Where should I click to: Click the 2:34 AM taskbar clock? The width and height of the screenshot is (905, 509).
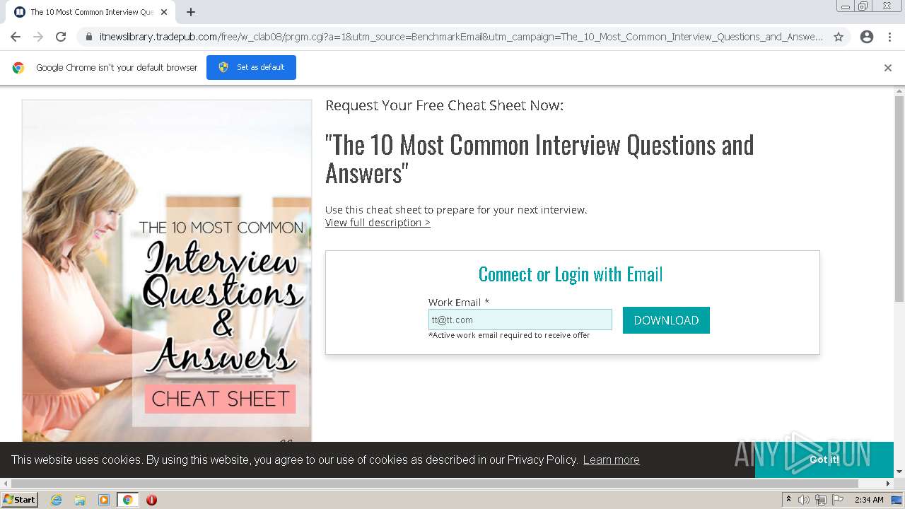869,500
